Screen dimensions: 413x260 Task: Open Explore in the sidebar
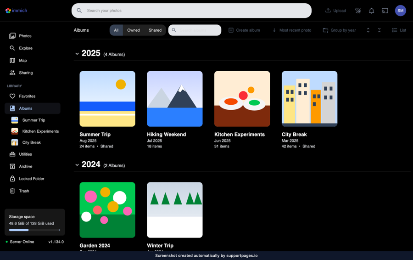point(33,48)
